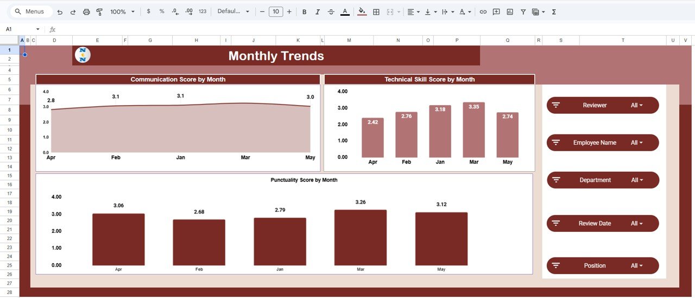The image size is (695, 298).
Task: Insert a link
Action: [483, 11]
